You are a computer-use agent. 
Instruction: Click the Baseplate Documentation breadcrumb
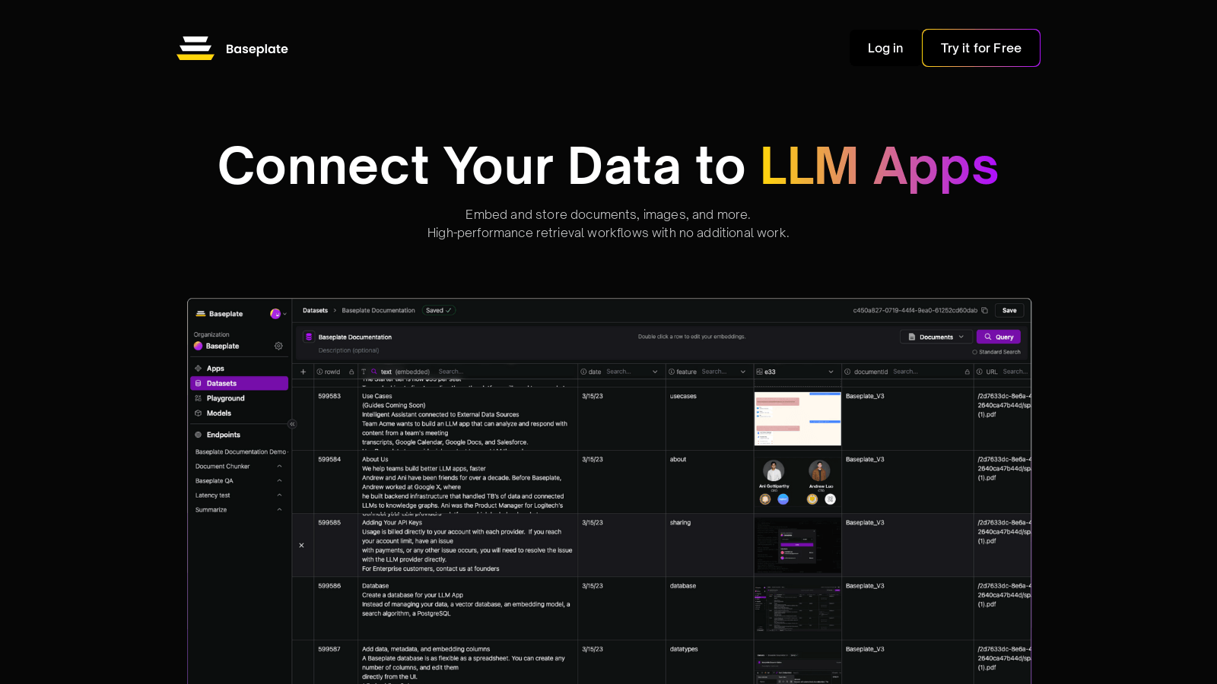[x=378, y=310]
